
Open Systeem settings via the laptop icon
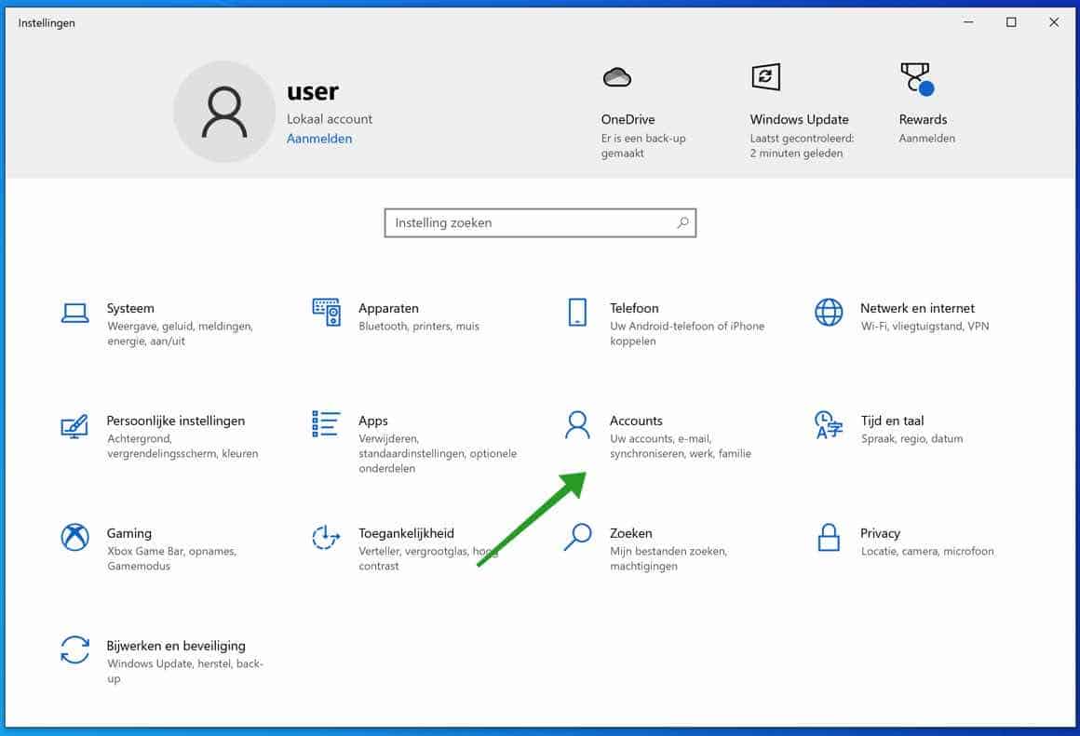click(x=74, y=314)
